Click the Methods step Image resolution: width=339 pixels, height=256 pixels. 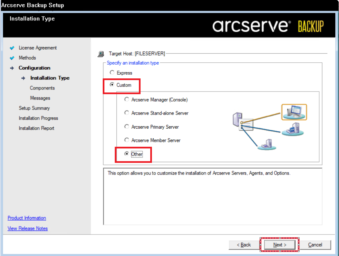[27, 58]
